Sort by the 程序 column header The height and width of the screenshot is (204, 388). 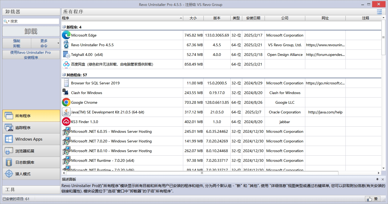point(122,18)
